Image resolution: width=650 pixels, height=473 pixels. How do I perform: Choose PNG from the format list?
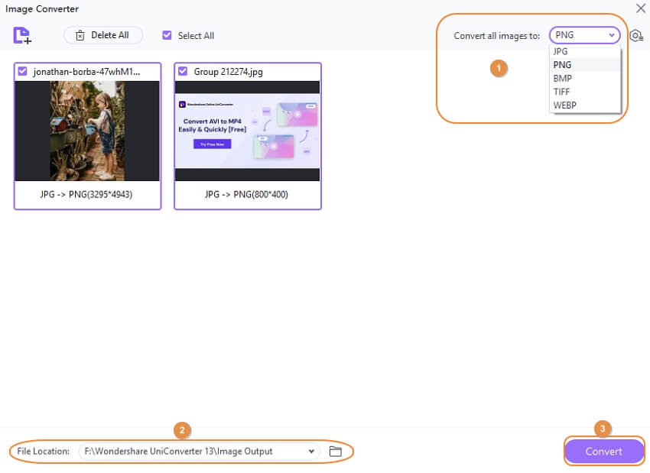(x=584, y=65)
